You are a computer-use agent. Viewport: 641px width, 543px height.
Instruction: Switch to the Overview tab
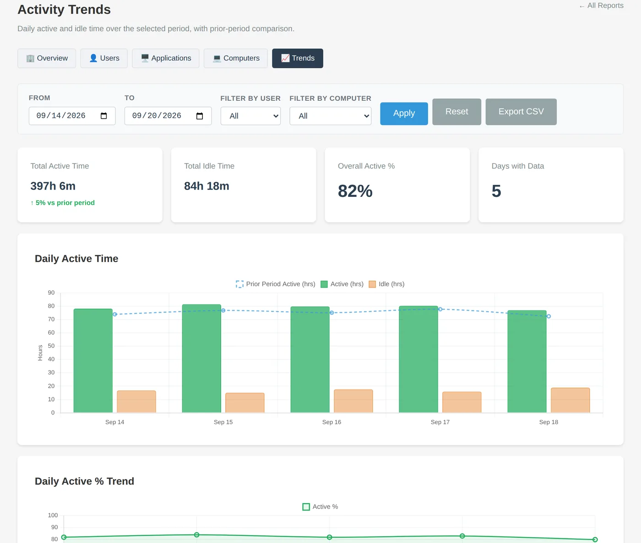click(x=47, y=58)
